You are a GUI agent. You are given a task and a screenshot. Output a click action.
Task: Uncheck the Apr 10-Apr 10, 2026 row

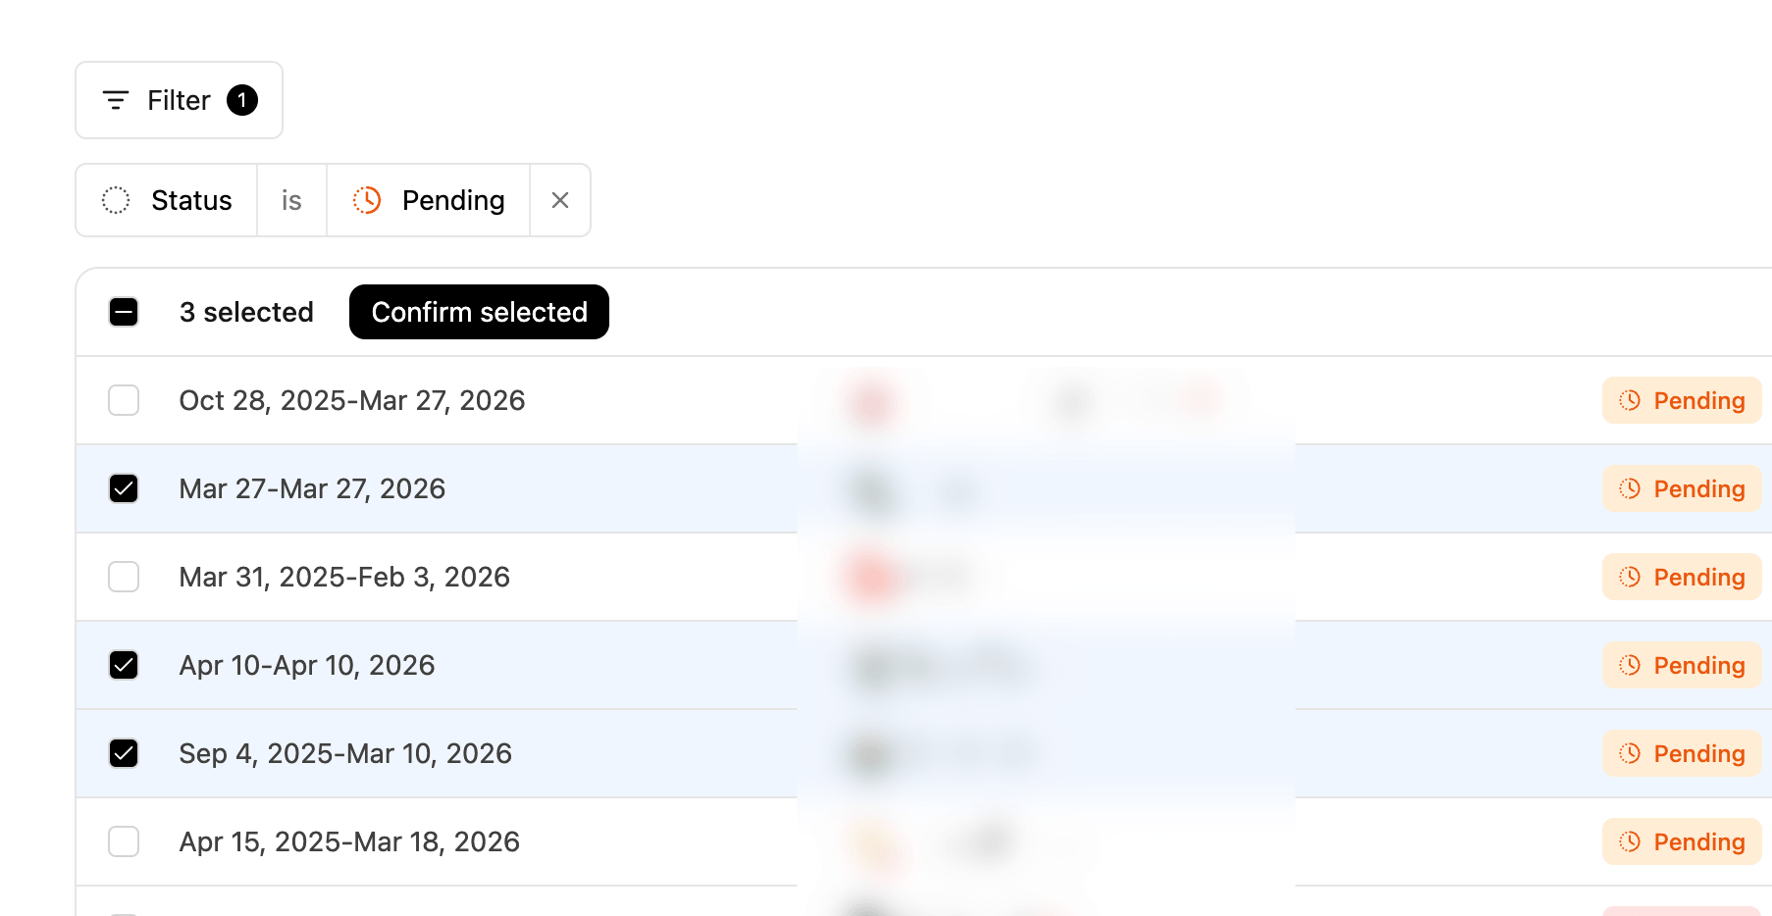coord(124,665)
